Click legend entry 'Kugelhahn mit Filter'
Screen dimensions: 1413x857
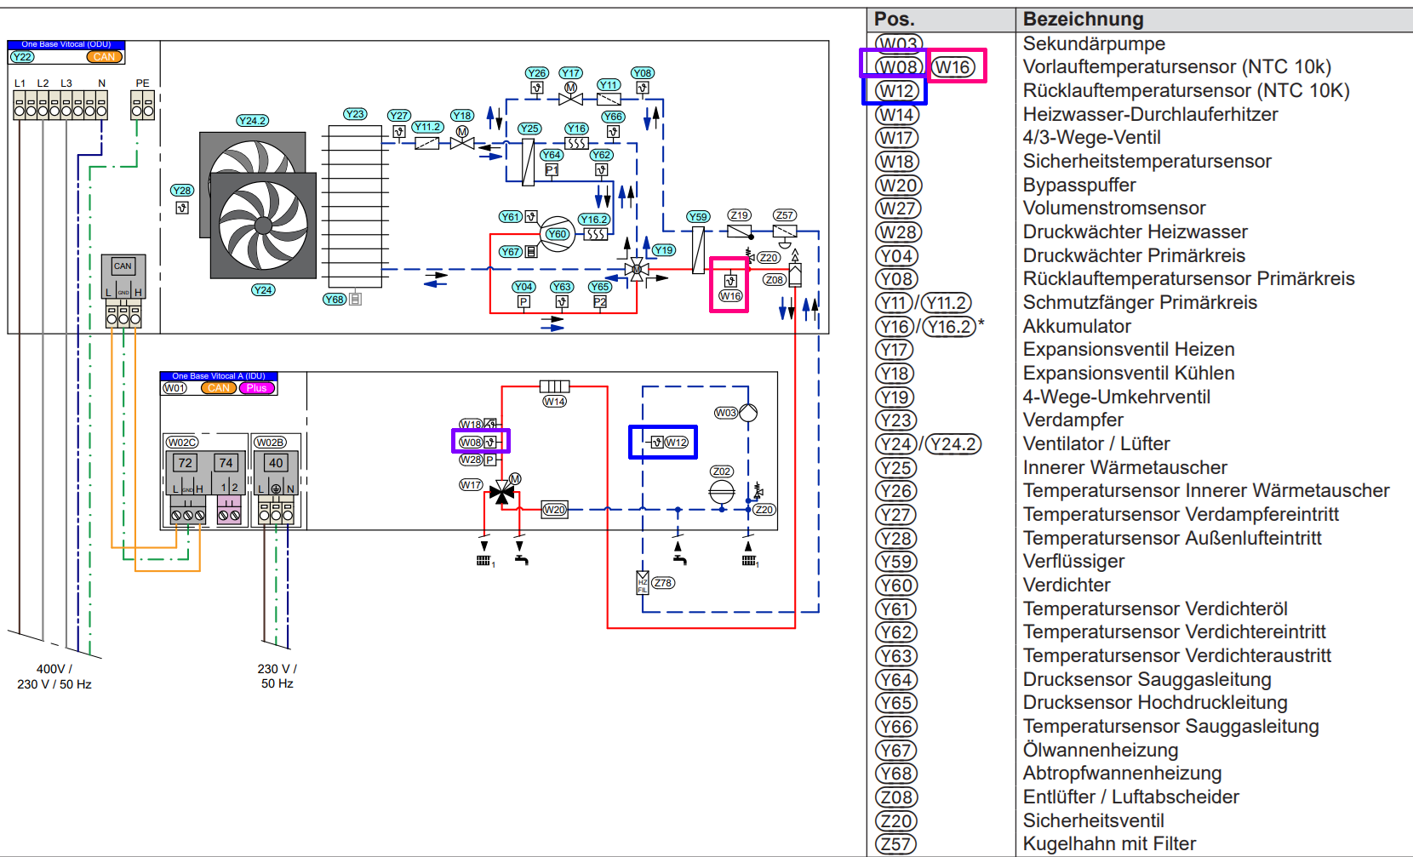click(1110, 844)
